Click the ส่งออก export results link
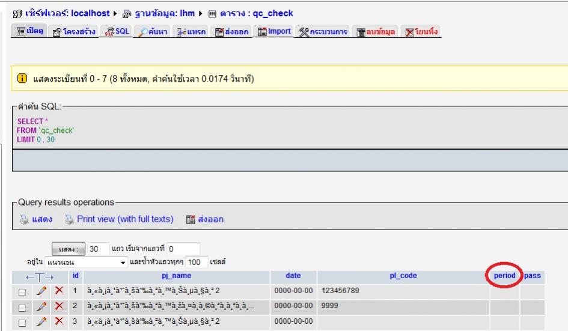The height and width of the screenshot is (331, 568). coord(210,219)
